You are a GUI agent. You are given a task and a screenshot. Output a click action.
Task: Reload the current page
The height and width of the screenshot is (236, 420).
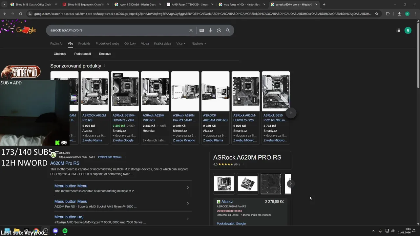[20, 14]
